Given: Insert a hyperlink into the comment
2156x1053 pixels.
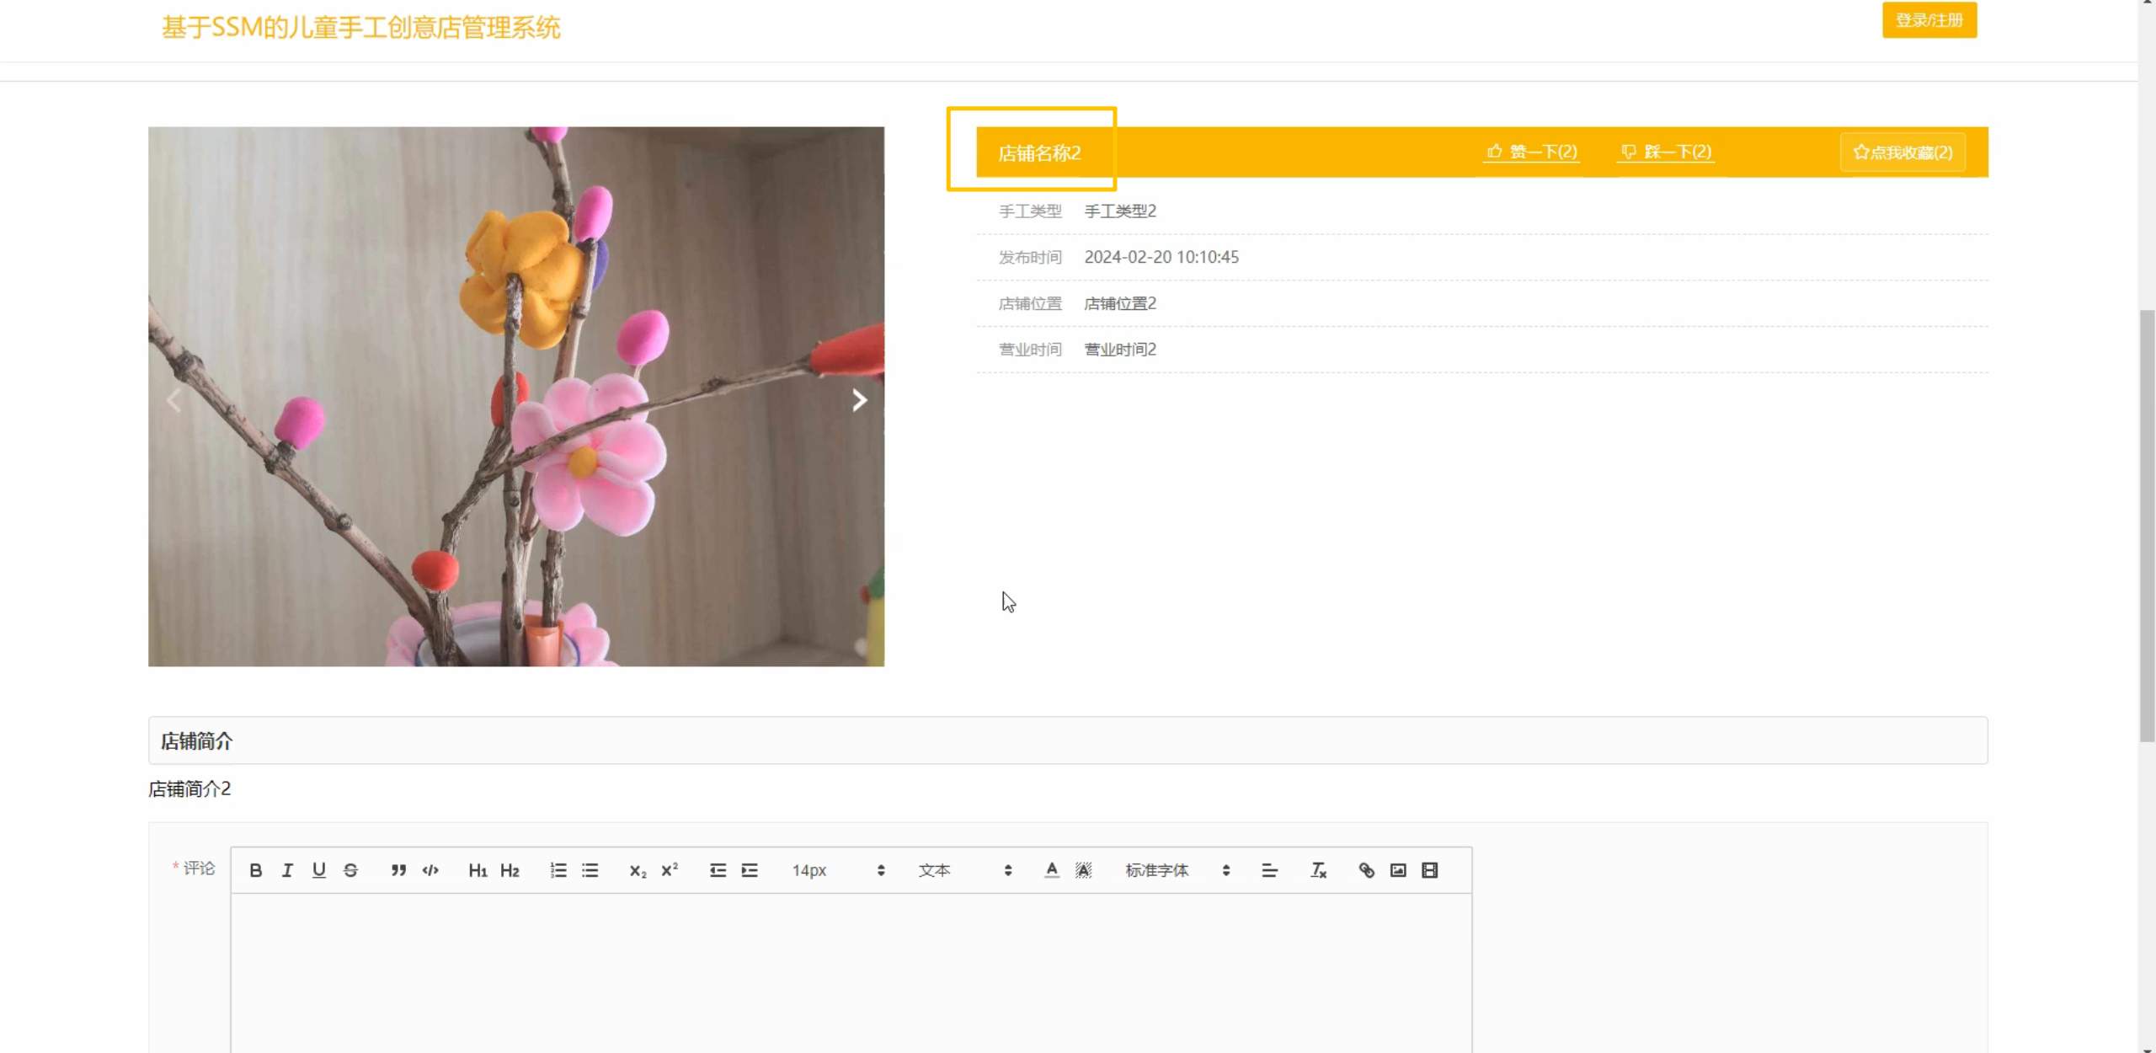Looking at the screenshot, I should click(1366, 870).
